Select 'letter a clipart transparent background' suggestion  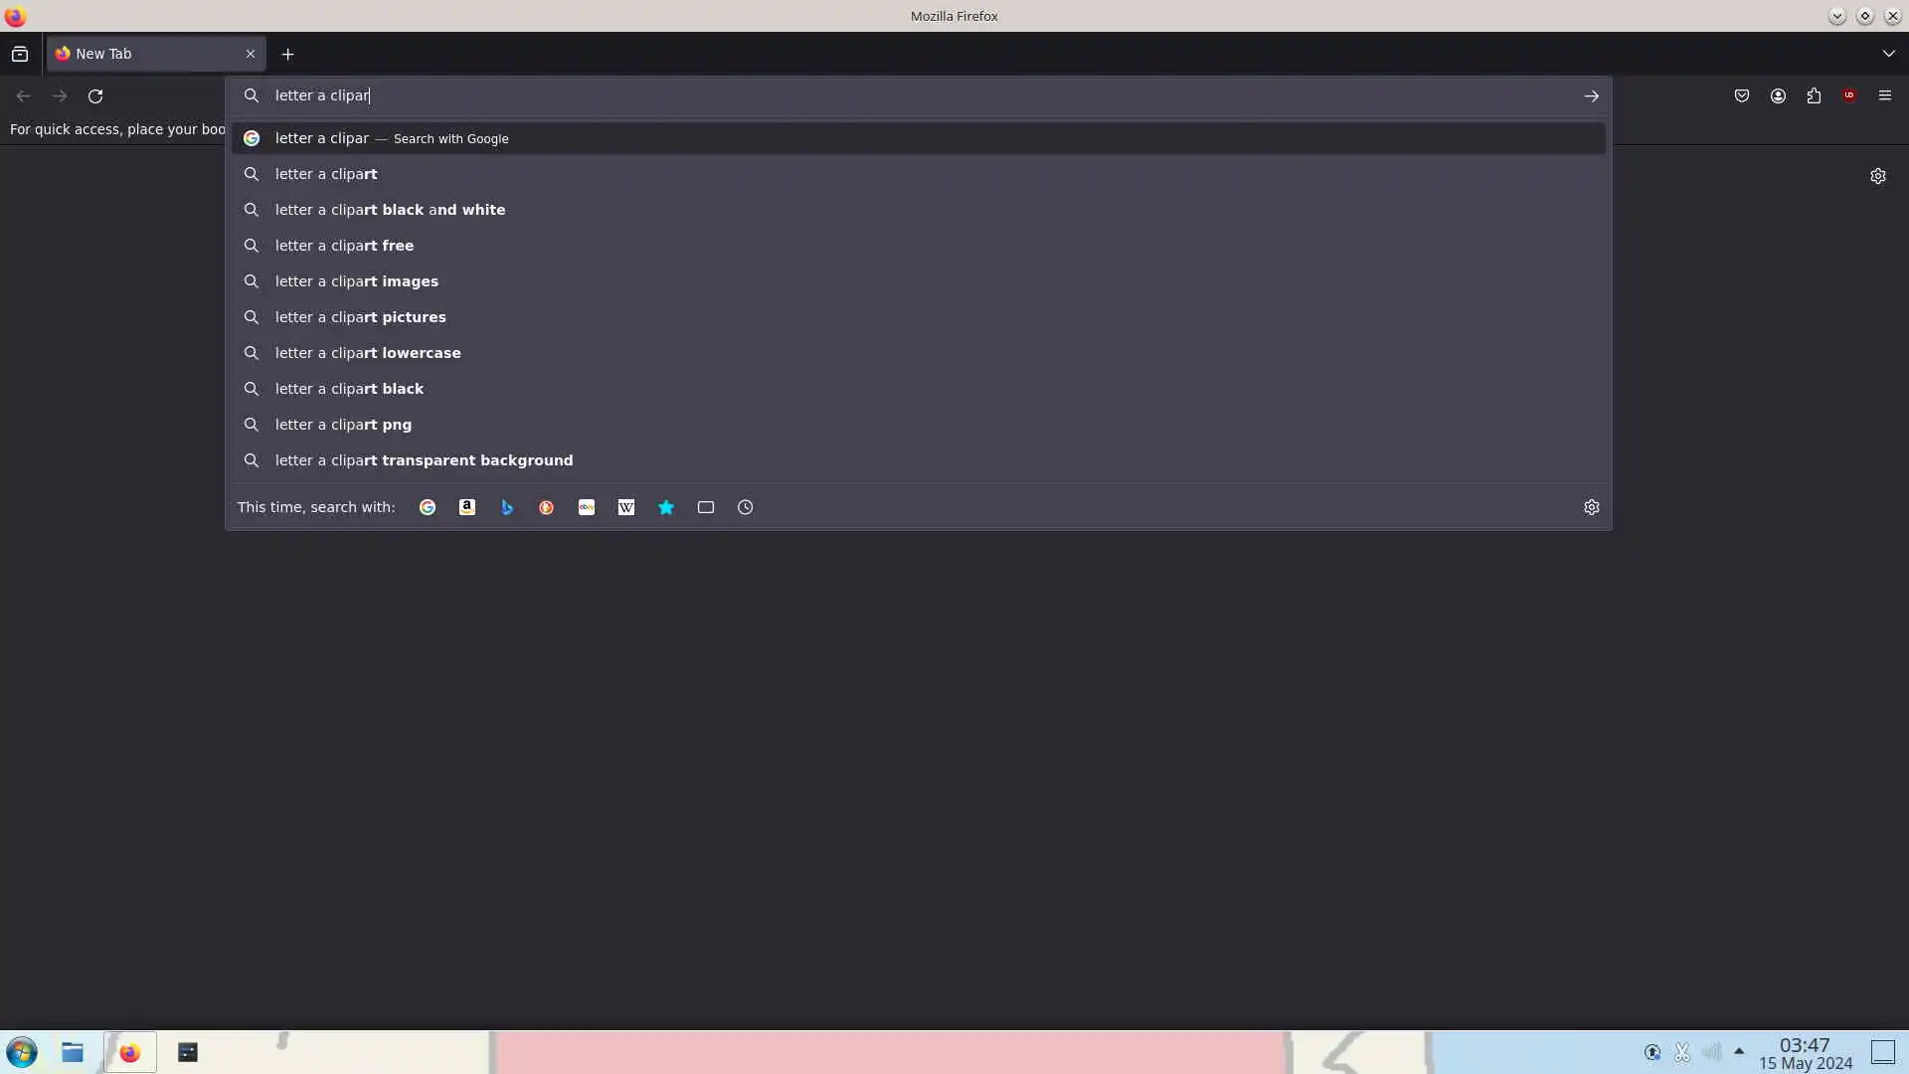424,460
